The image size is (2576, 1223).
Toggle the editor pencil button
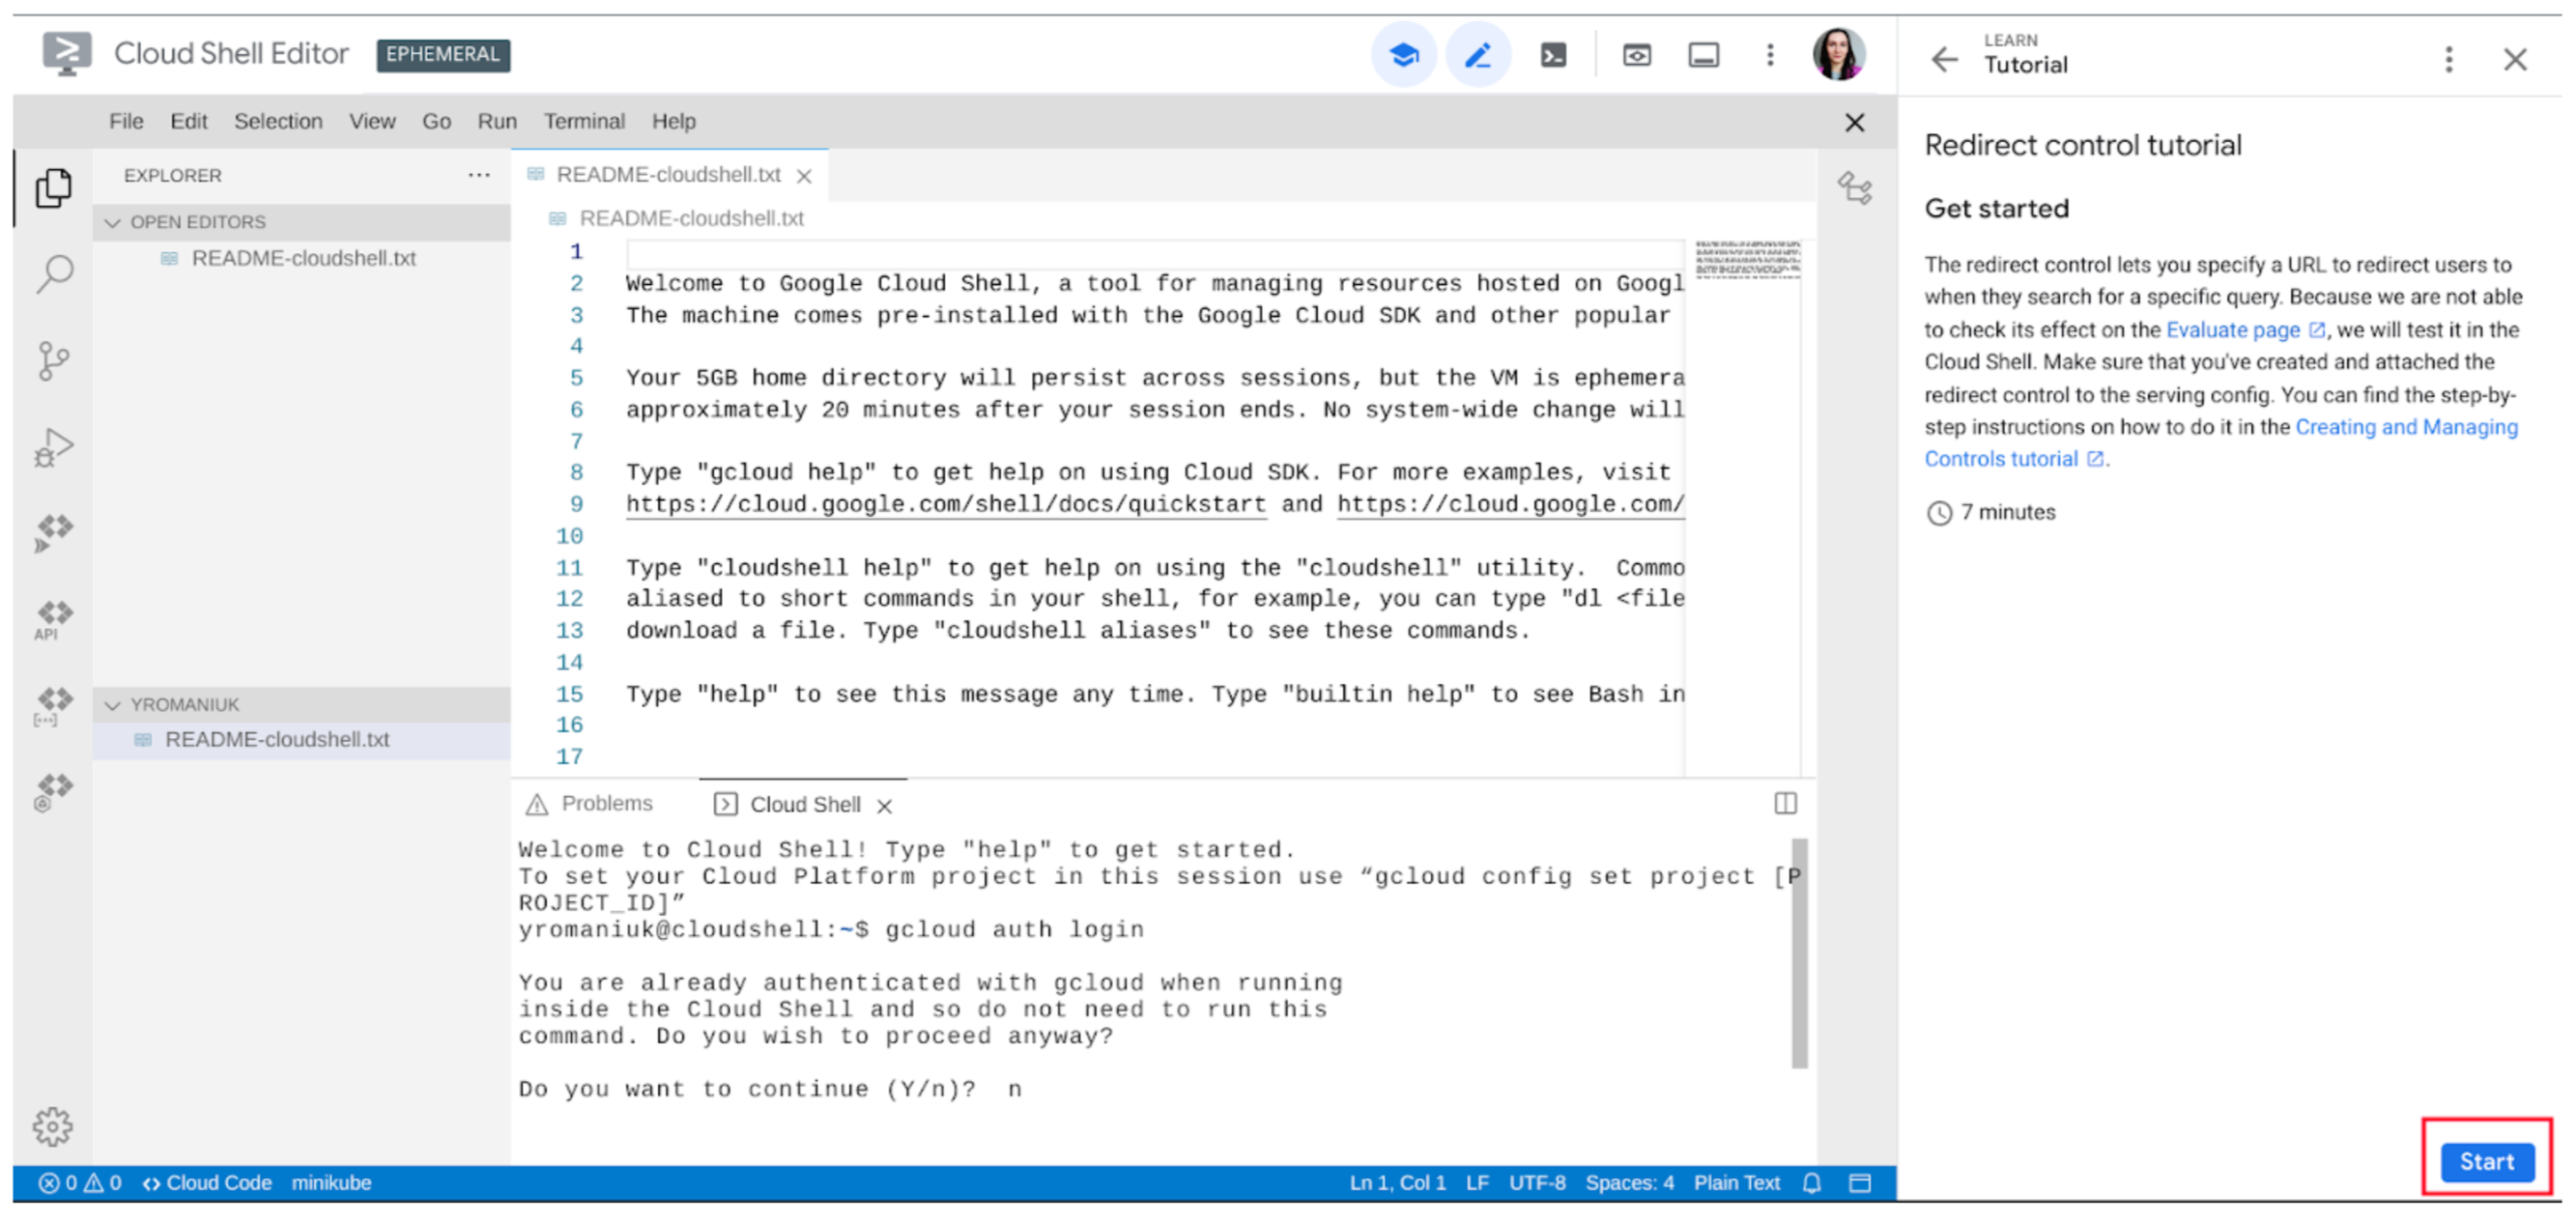click(x=1478, y=56)
